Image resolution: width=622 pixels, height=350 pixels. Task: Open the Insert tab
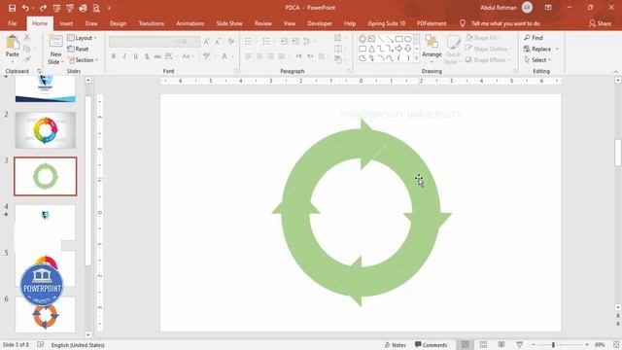(66, 23)
